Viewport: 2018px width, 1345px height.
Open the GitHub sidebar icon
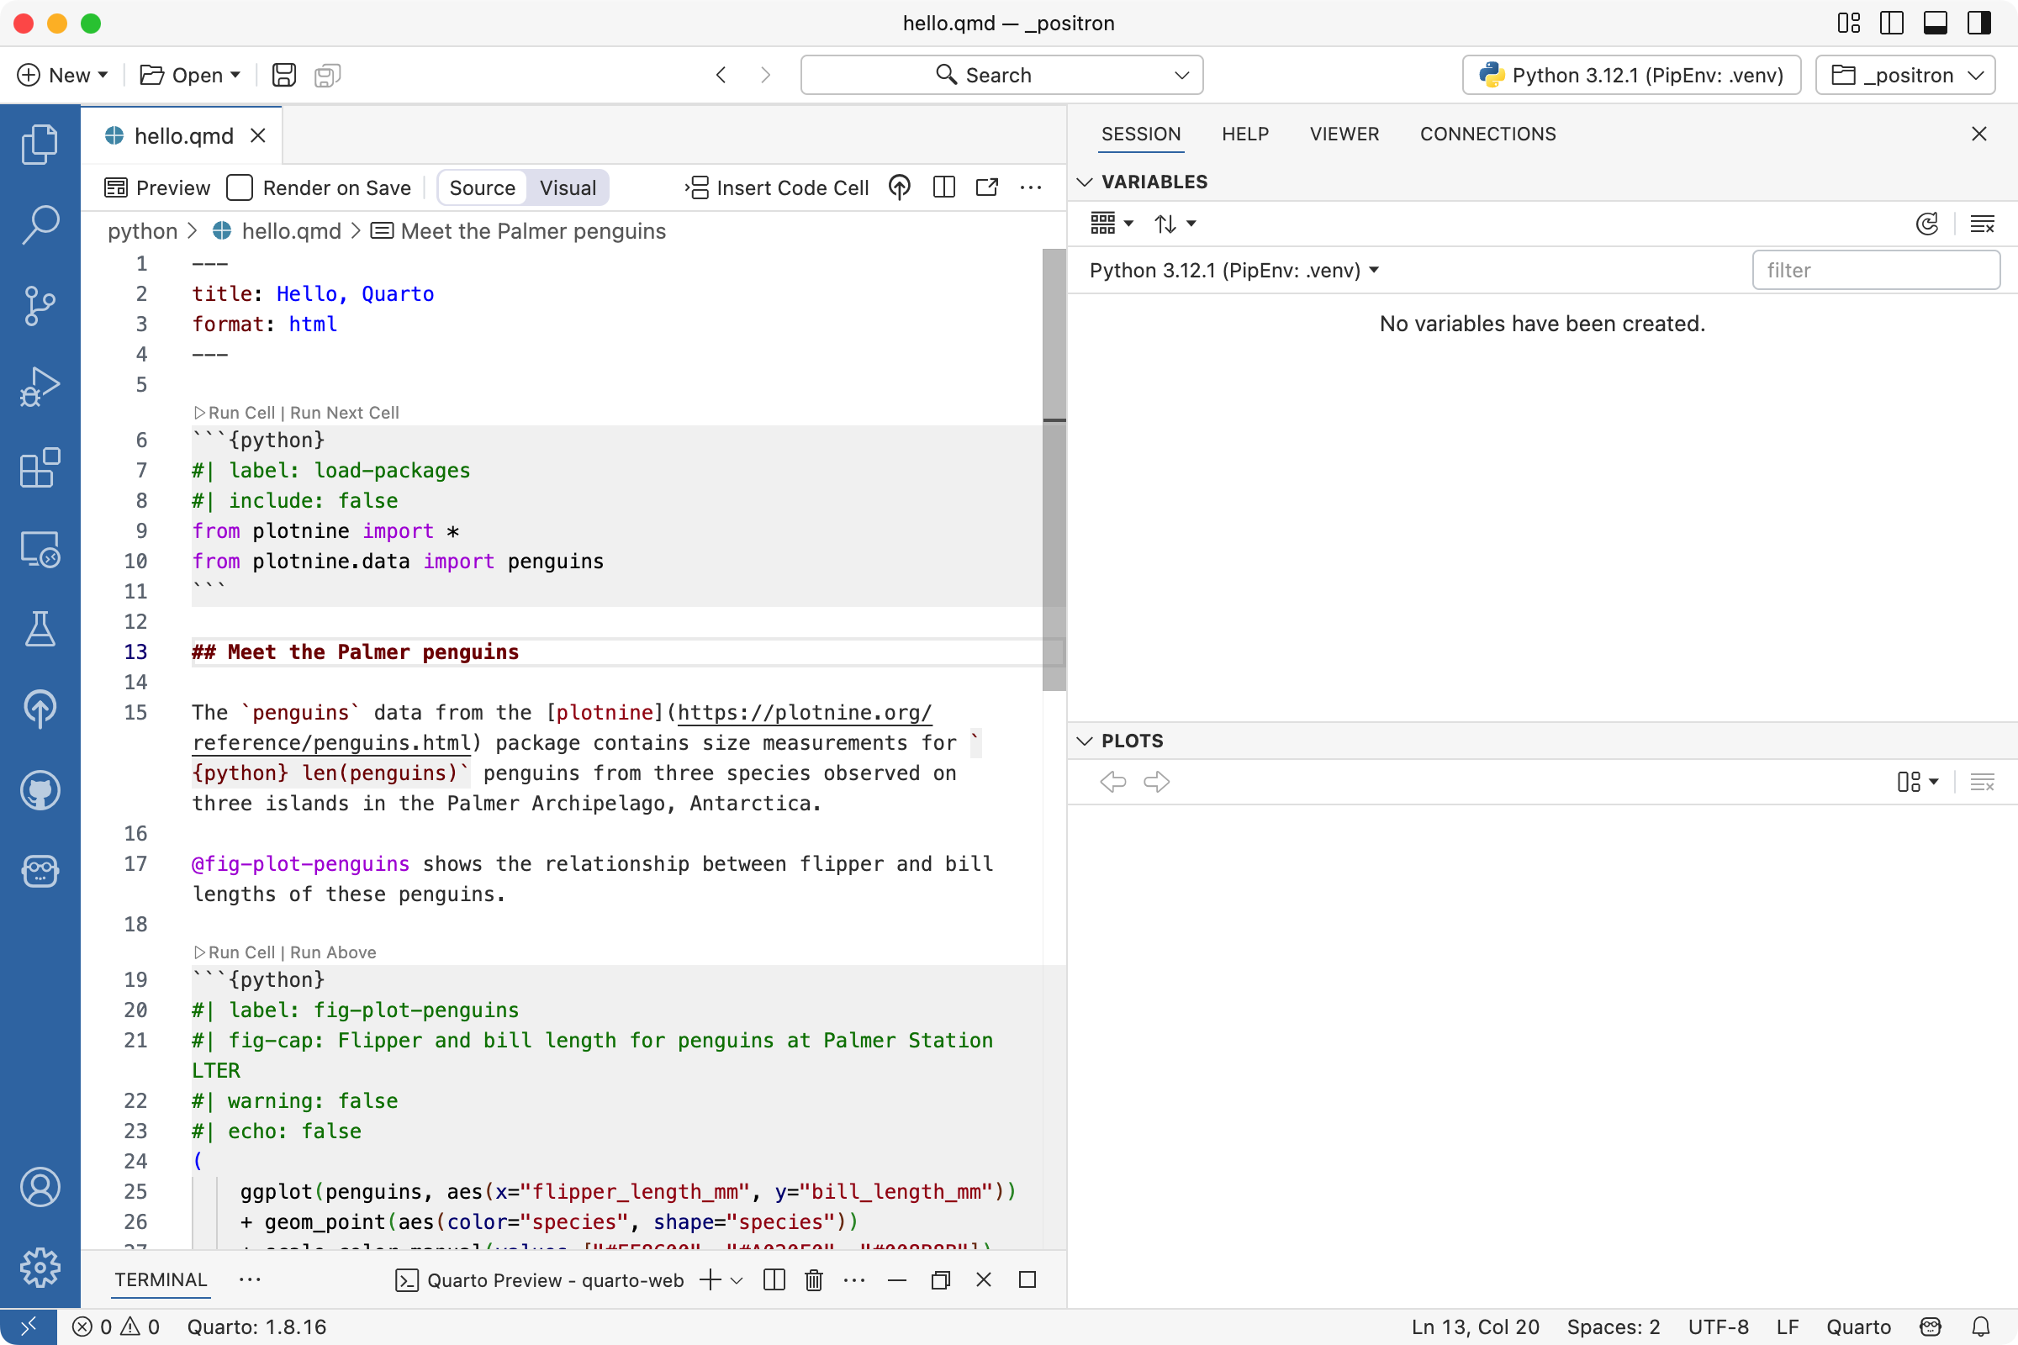pos(40,791)
